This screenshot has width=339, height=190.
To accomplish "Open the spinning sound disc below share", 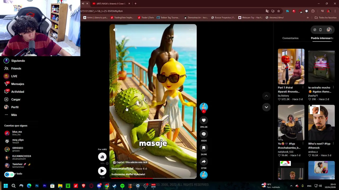I will 204,175.
